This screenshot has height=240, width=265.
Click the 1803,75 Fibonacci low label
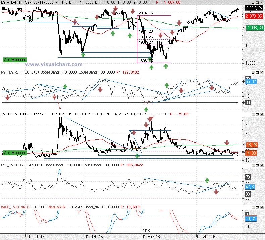pyautogui.click(x=146, y=61)
